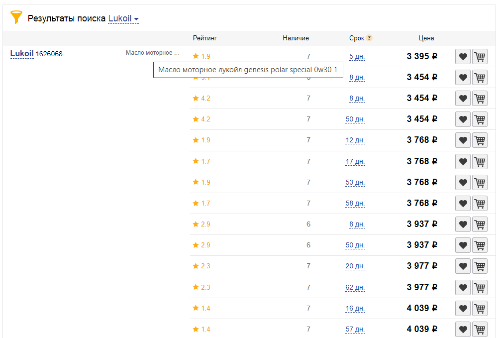
Task: Click the 3 977 ₽ price in 62 дн. row
Action: click(x=422, y=287)
